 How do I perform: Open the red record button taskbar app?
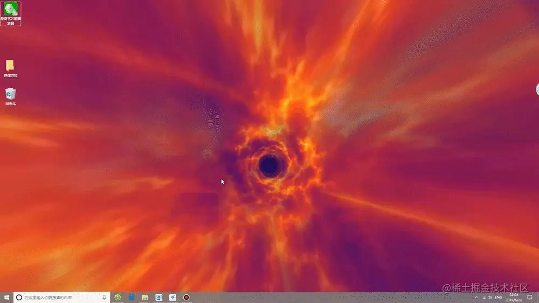(186, 298)
